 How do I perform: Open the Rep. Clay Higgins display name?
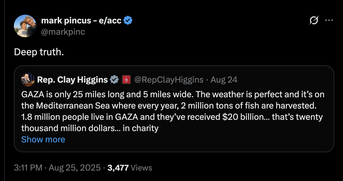coord(72,80)
